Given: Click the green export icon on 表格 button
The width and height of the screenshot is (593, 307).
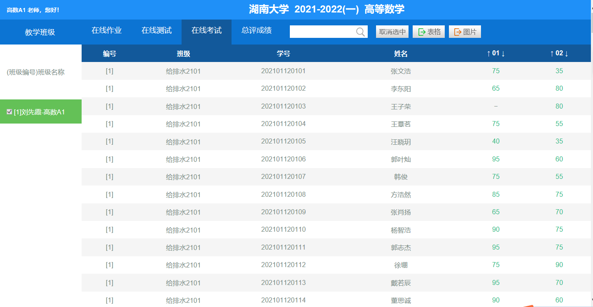Looking at the screenshot, I should pos(422,32).
